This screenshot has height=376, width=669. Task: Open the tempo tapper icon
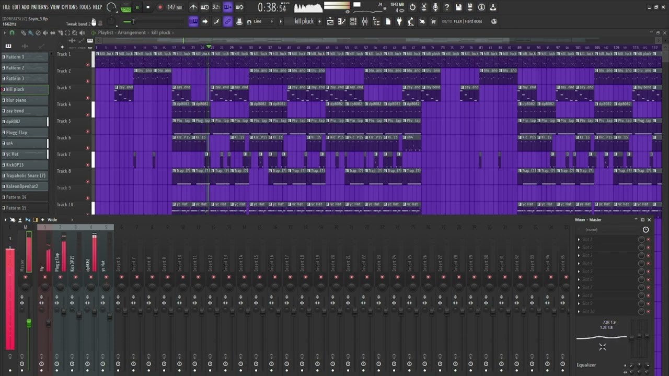point(411,21)
